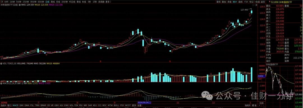Select the KDJ indicator tab
This screenshot has width=303, height=108.
[95, 105]
